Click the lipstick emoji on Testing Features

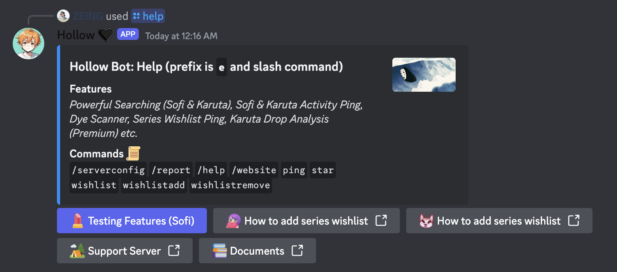[78, 221]
